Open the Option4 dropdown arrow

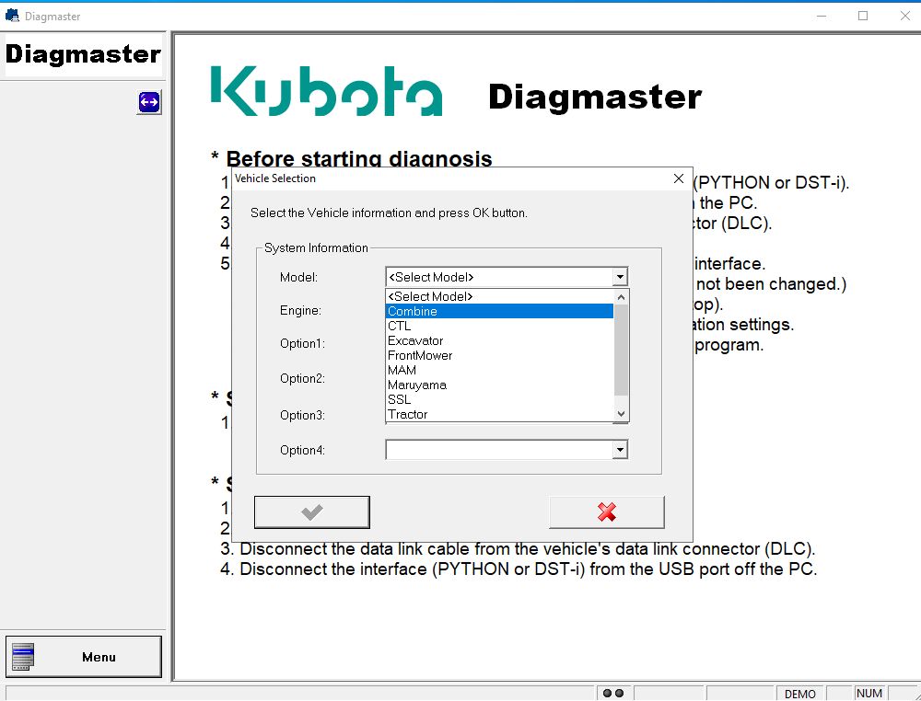point(620,450)
